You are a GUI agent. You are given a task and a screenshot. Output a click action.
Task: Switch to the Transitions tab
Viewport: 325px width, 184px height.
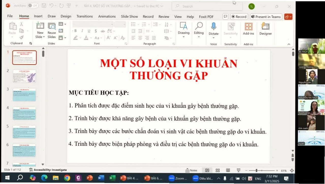(85, 16)
